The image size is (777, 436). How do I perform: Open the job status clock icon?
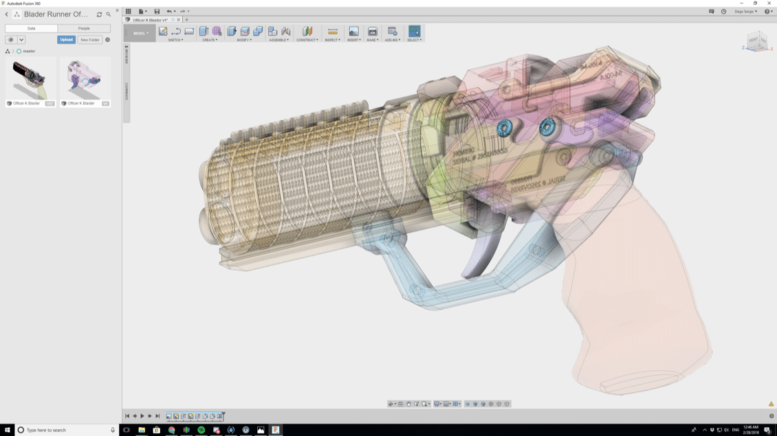click(723, 12)
